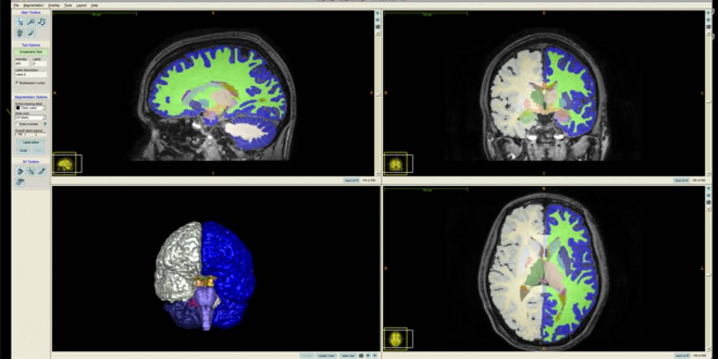This screenshot has height=359, width=718.
Task: Open the Overlay menu
Action: [x=54, y=5]
